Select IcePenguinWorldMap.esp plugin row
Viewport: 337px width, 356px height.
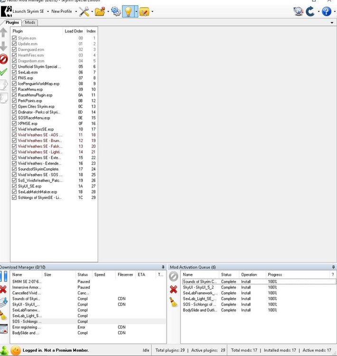pos(54,84)
